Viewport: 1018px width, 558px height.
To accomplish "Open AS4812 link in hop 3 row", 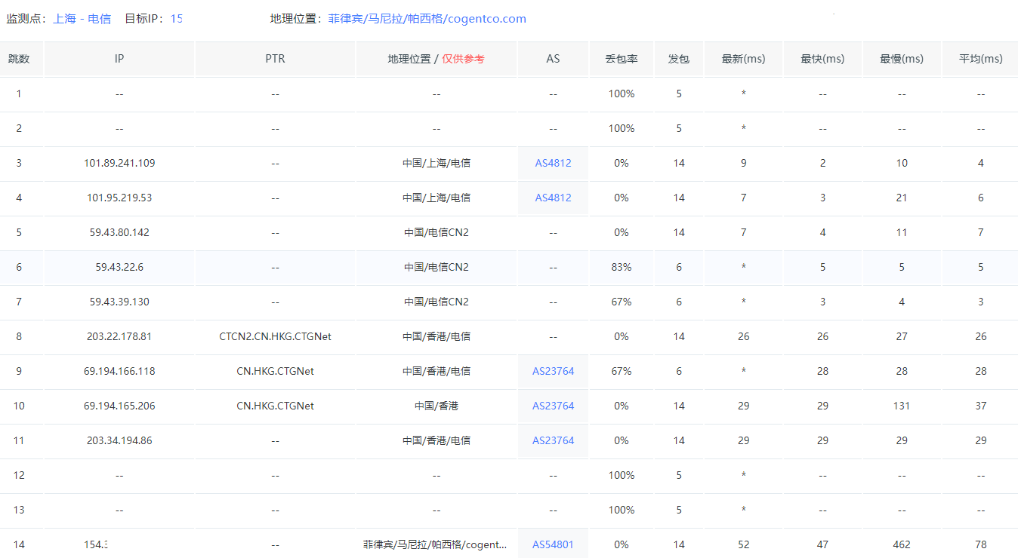I will pos(553,163).
